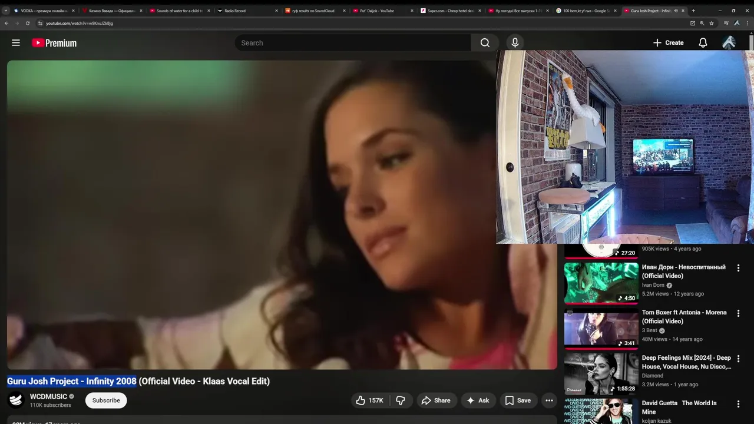Open a new browser tab with plus
This screenshot has height=424, width=754.
click(693, 11)
